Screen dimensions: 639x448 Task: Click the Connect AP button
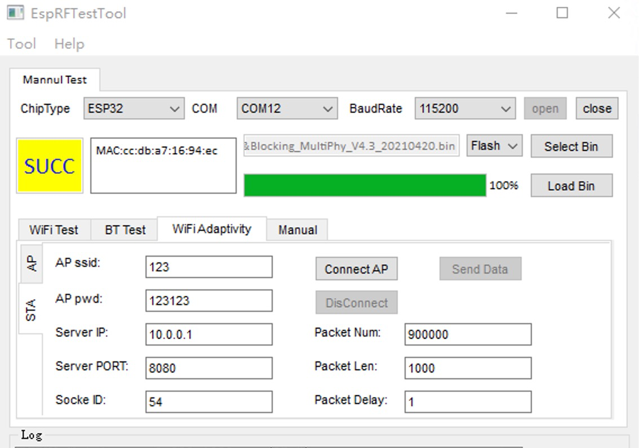point(357,268)
